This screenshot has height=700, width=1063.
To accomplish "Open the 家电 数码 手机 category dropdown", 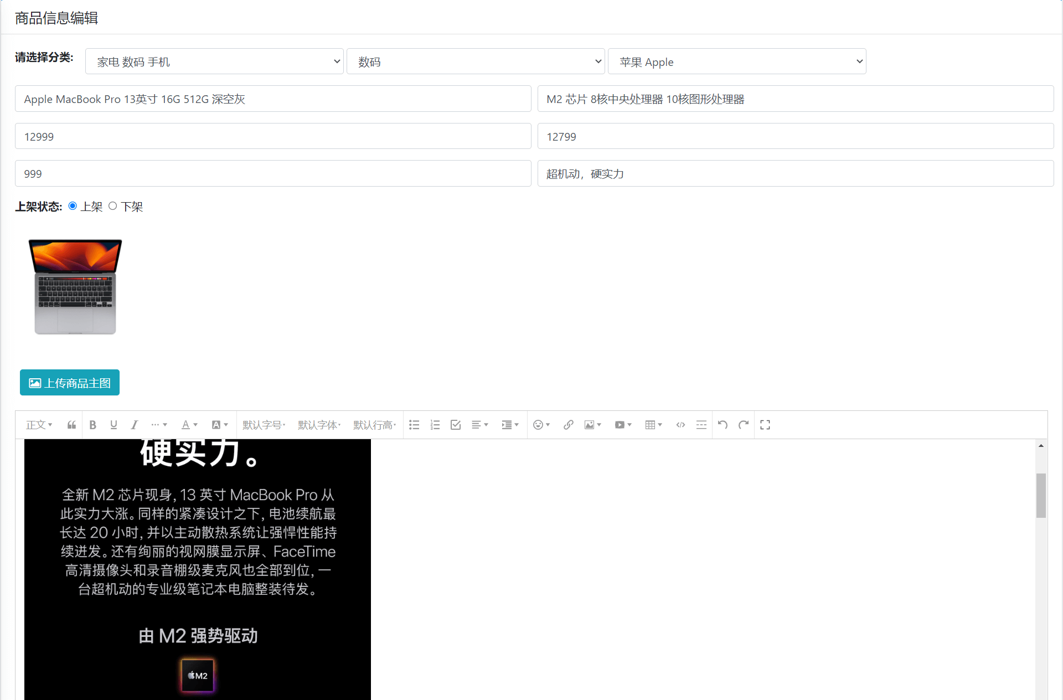I will 214,61.
